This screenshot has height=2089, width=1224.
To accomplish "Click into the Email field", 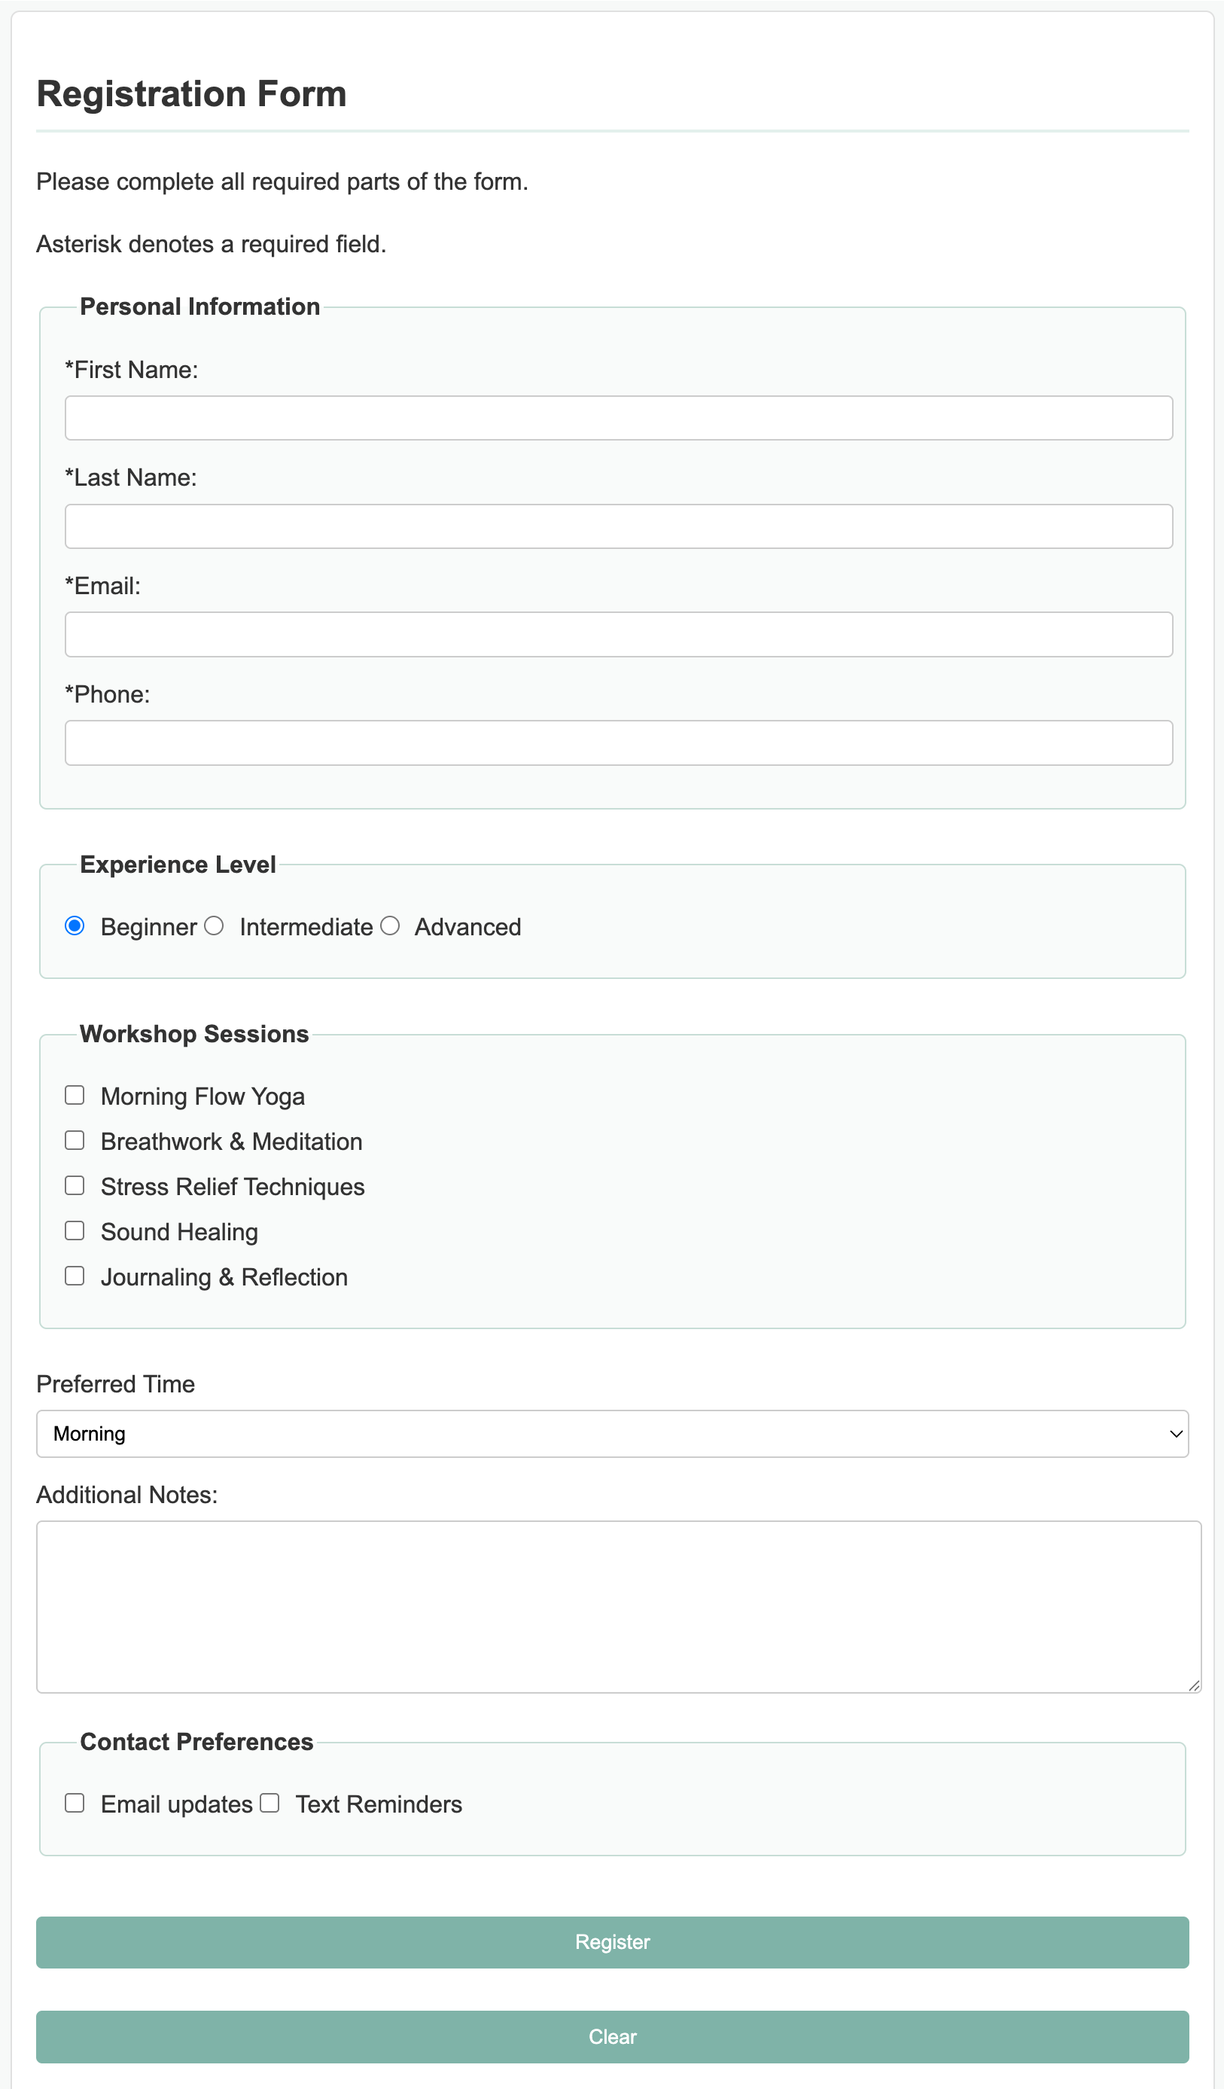I will pyautogui.click(x=618, y=634).
